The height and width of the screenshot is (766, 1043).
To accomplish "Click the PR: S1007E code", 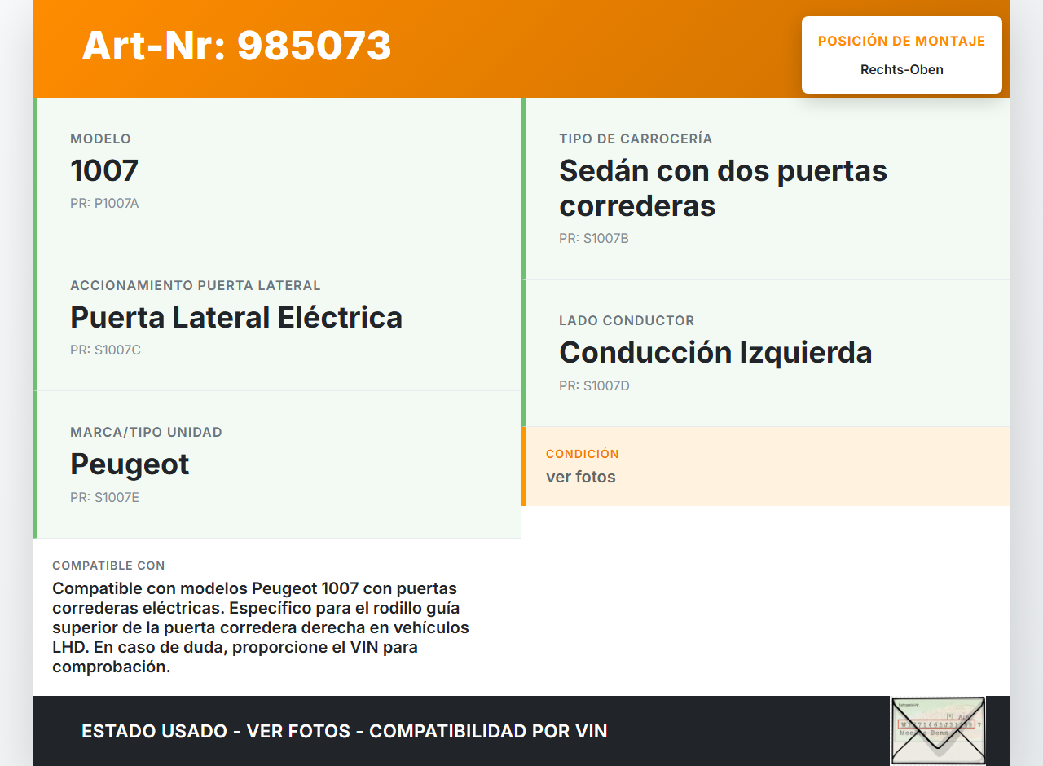I will (x=104, y=498).
